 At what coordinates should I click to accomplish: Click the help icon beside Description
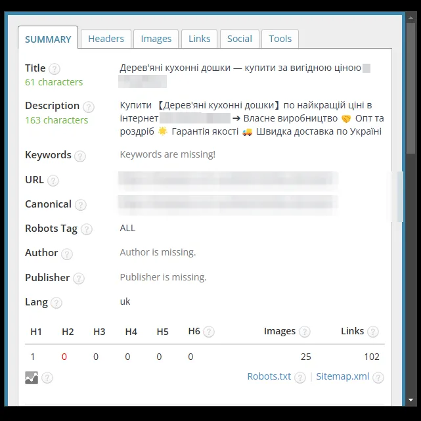click(88, 107)
